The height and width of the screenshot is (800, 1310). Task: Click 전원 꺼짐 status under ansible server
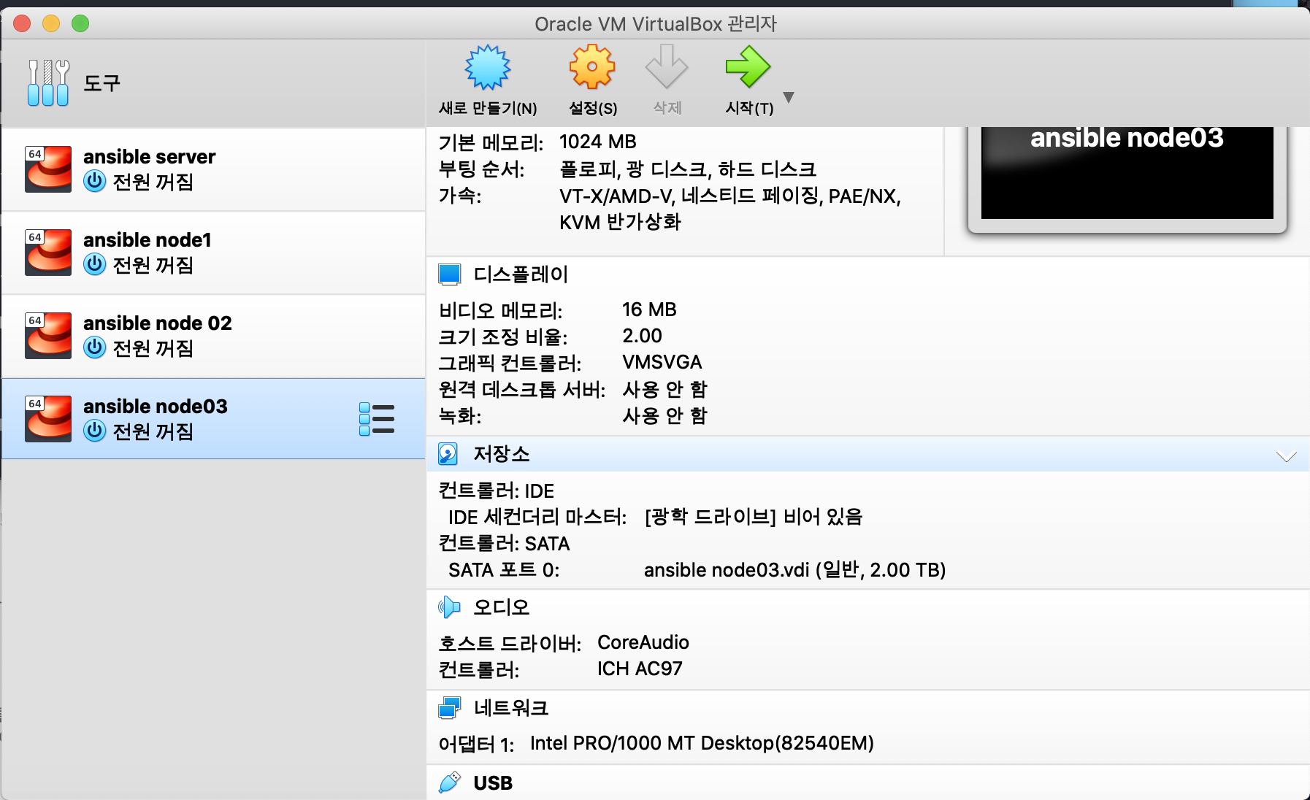[153, 182]
